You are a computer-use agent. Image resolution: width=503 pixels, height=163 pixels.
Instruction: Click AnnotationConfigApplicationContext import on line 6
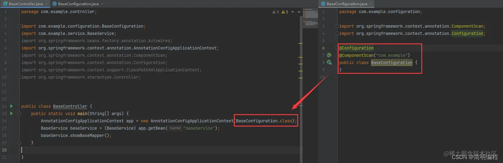(x=120, y=48)
